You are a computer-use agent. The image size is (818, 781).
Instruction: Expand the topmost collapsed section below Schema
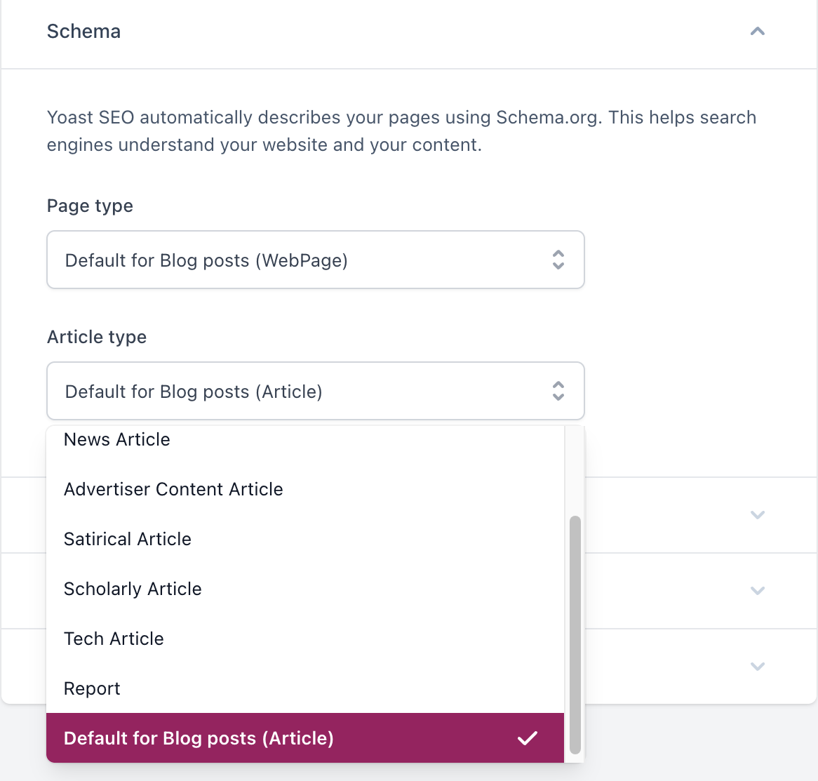pos(757,515)
